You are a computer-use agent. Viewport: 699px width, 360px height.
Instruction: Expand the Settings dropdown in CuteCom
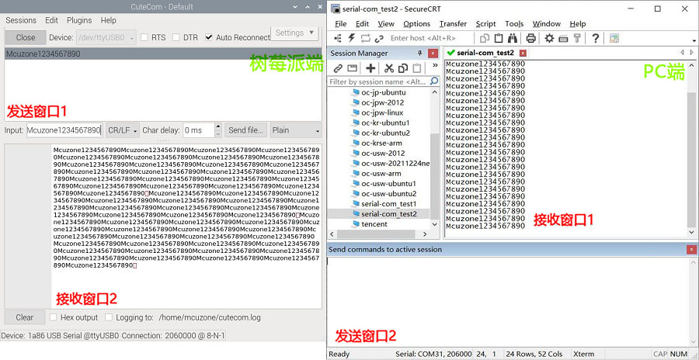coord(294,33)
